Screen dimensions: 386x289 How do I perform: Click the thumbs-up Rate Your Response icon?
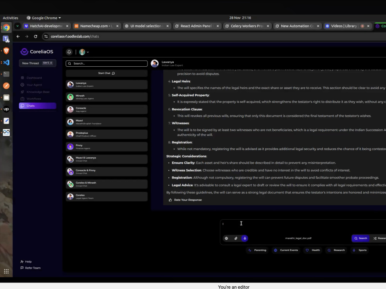click(x=170, y=200)
